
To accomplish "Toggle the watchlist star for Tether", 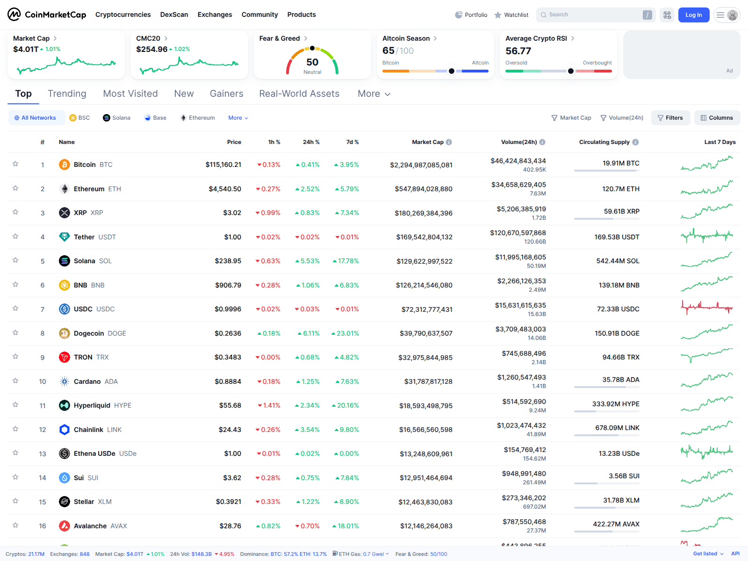I will [15, 236].
